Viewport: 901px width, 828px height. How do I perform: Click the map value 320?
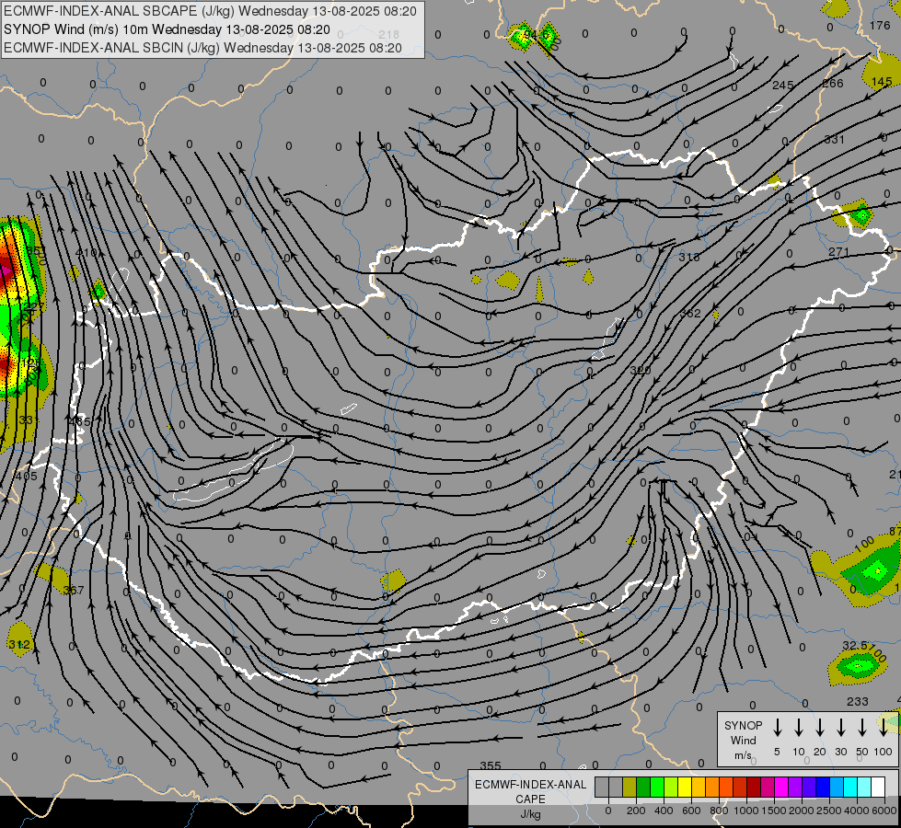tap(641, 371)
